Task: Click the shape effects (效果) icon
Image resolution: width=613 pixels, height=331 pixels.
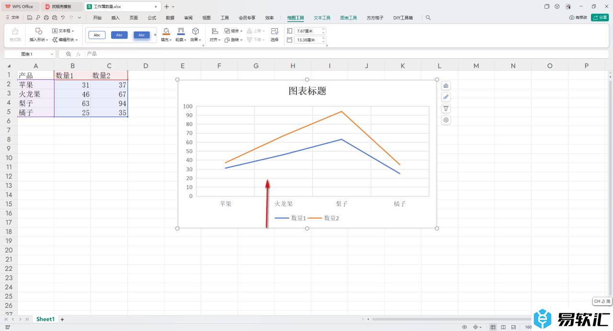Action: [x=195, y=31]
